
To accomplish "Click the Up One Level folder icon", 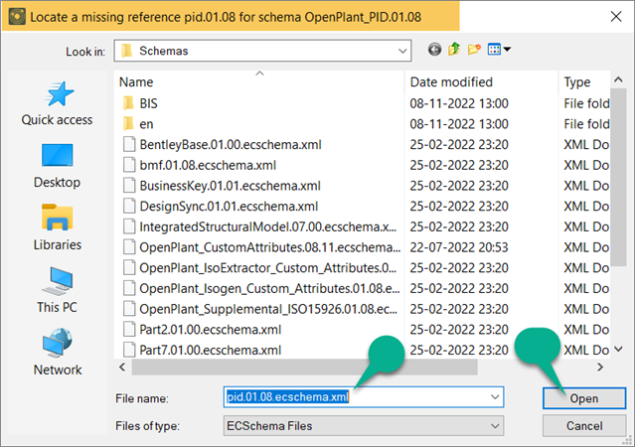I will pyautogui.click(x=456, y=50).
